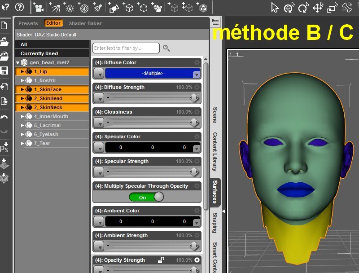This screenshot has height=273, width=359.
Task: Expand the 1_SkinFace surface
Action: click(x=22, y=89)
